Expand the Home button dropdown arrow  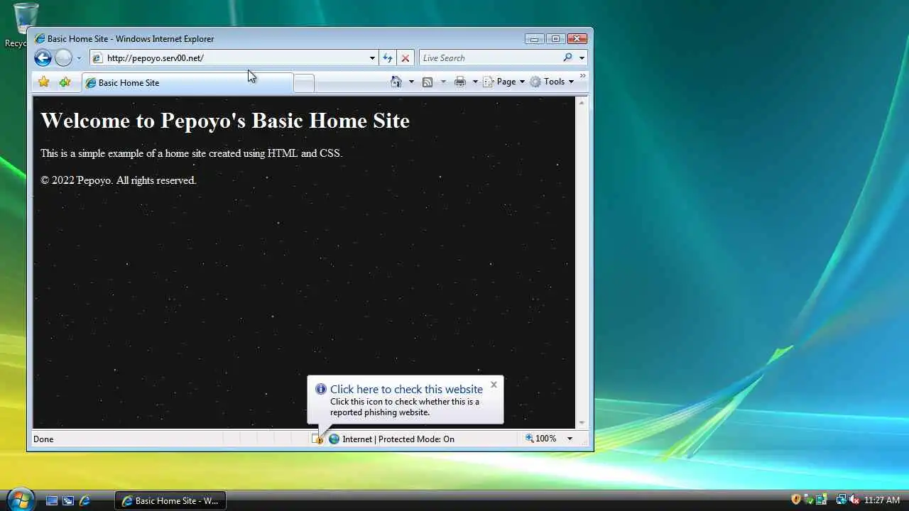(411, 82)
